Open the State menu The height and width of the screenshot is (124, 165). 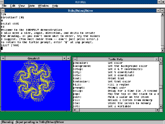coord(31,6)
